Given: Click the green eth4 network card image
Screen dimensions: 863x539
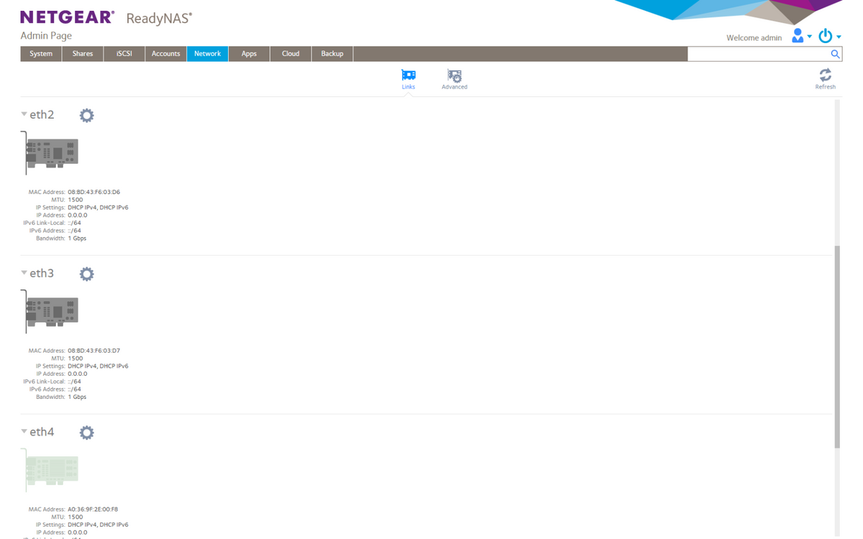Looking at the screenshot, I should [50, 471].
